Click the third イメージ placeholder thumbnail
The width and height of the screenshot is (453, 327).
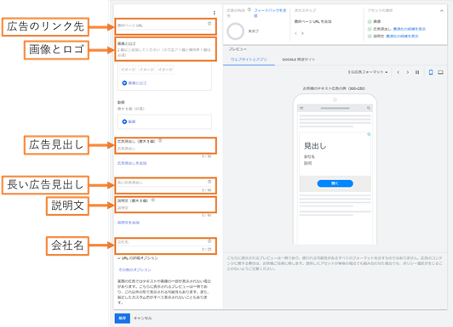(x=165, y=70)
